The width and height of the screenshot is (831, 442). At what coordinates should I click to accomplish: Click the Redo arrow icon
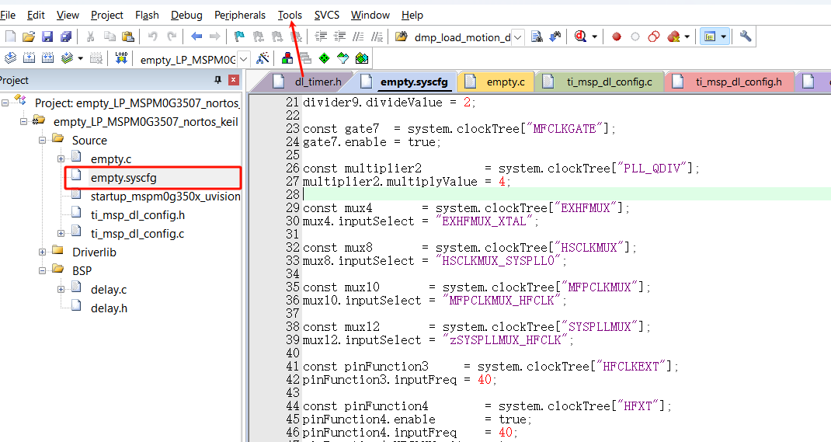click(172, 37)
